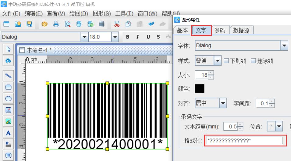Viewport: 291px width, 161px height.
Task: Select the ellipse drawing tool
Action: [8, 99]
